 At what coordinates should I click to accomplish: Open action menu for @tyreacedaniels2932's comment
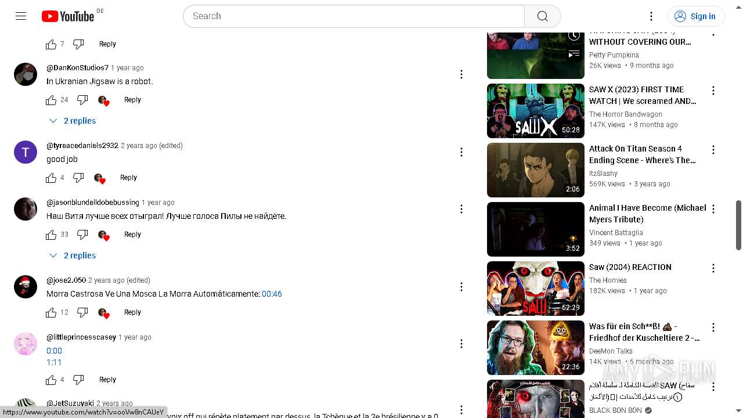point(461,152)
